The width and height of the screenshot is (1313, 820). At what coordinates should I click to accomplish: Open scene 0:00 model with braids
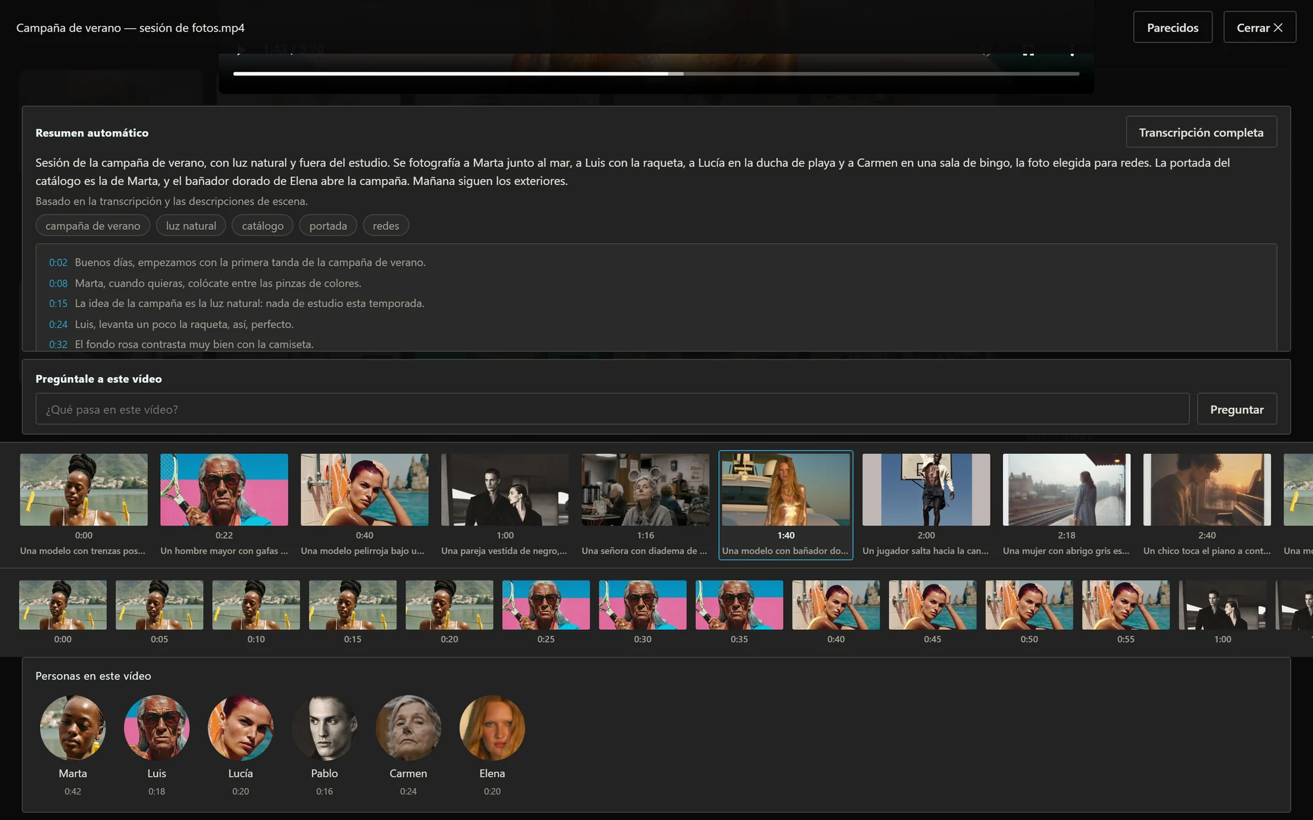83,504
